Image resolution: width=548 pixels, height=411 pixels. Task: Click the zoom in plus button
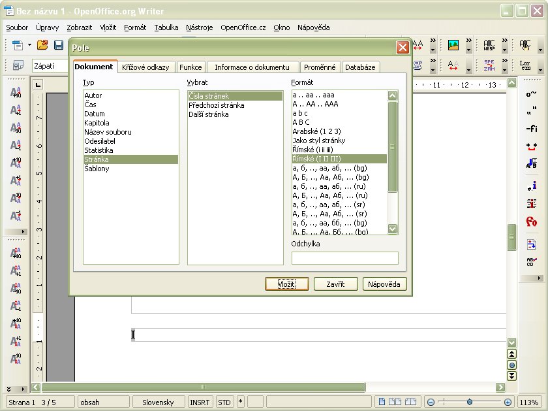click(x=508, y=402)
